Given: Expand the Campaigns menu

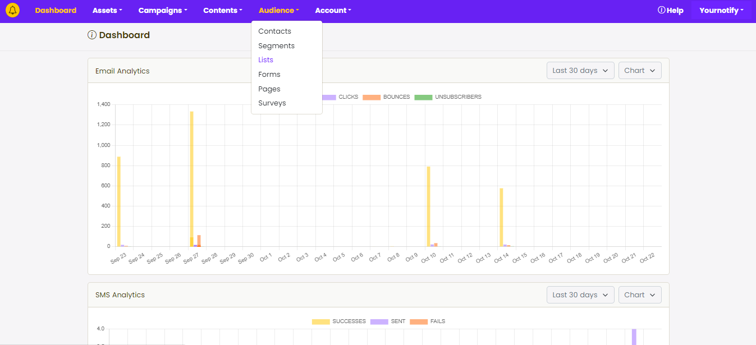Looking at the screenshot, I should [163, 11].
